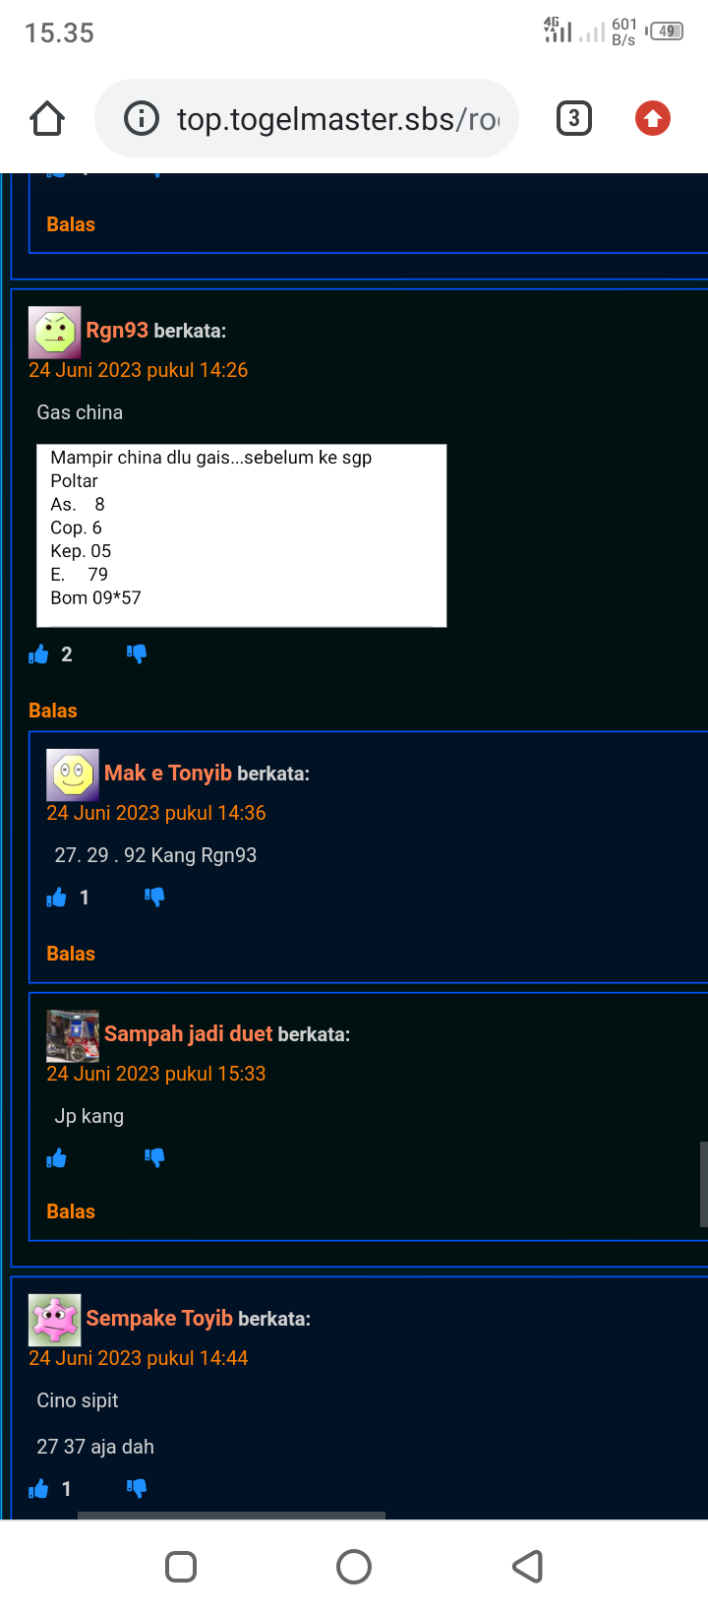
Task: Dislike Rgn93's Gas china comment
Action: (x=137, y=654)
